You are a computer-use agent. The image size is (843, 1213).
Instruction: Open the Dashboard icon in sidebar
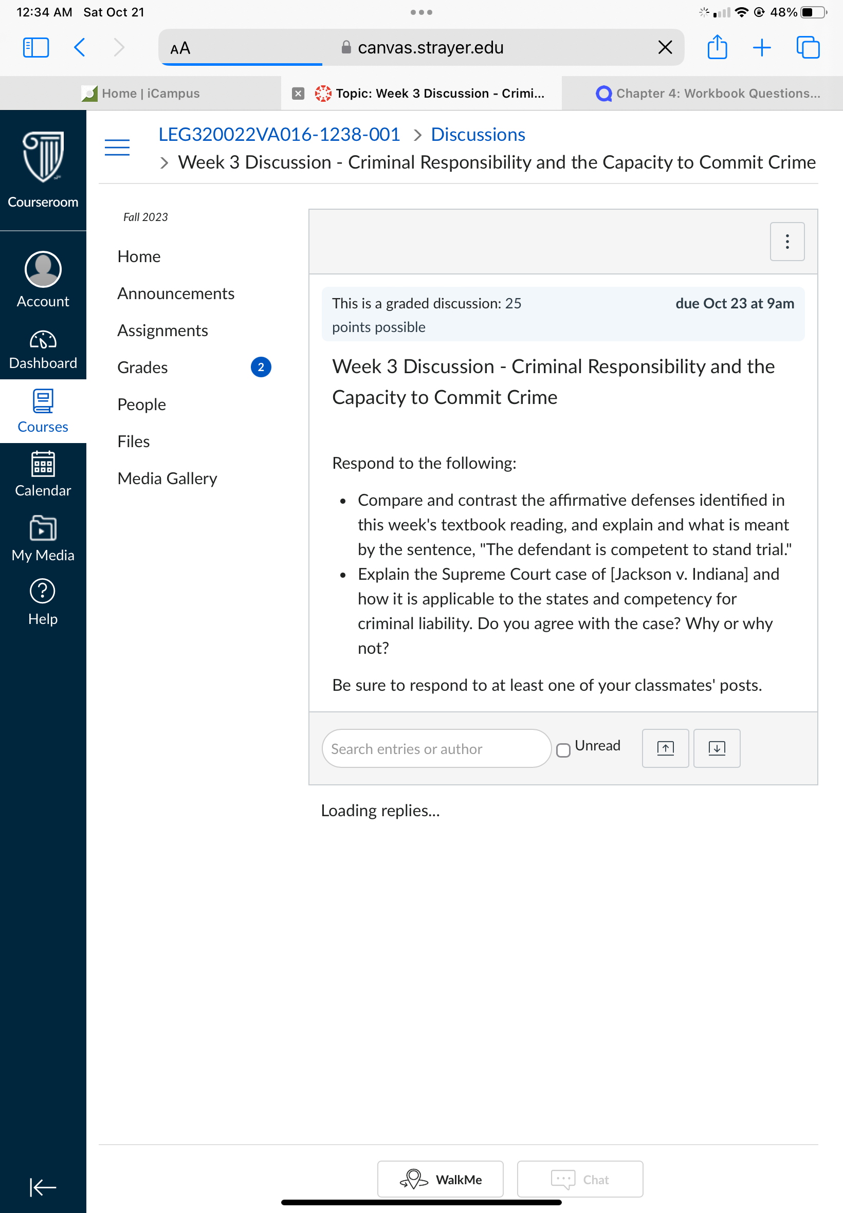pos(43,341)
